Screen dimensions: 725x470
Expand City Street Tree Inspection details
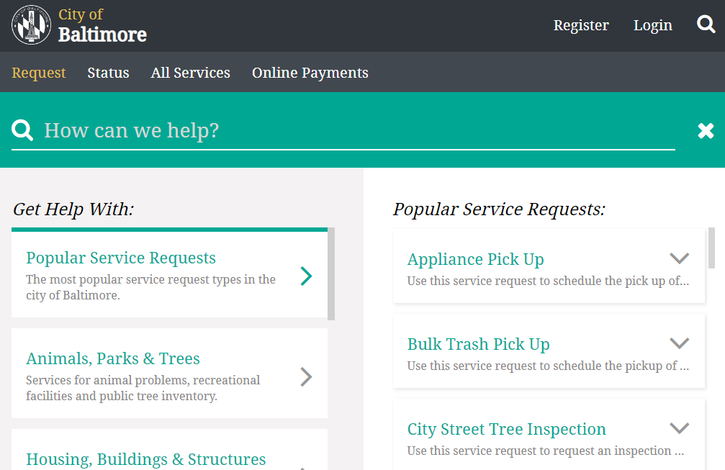click(679, 429)
